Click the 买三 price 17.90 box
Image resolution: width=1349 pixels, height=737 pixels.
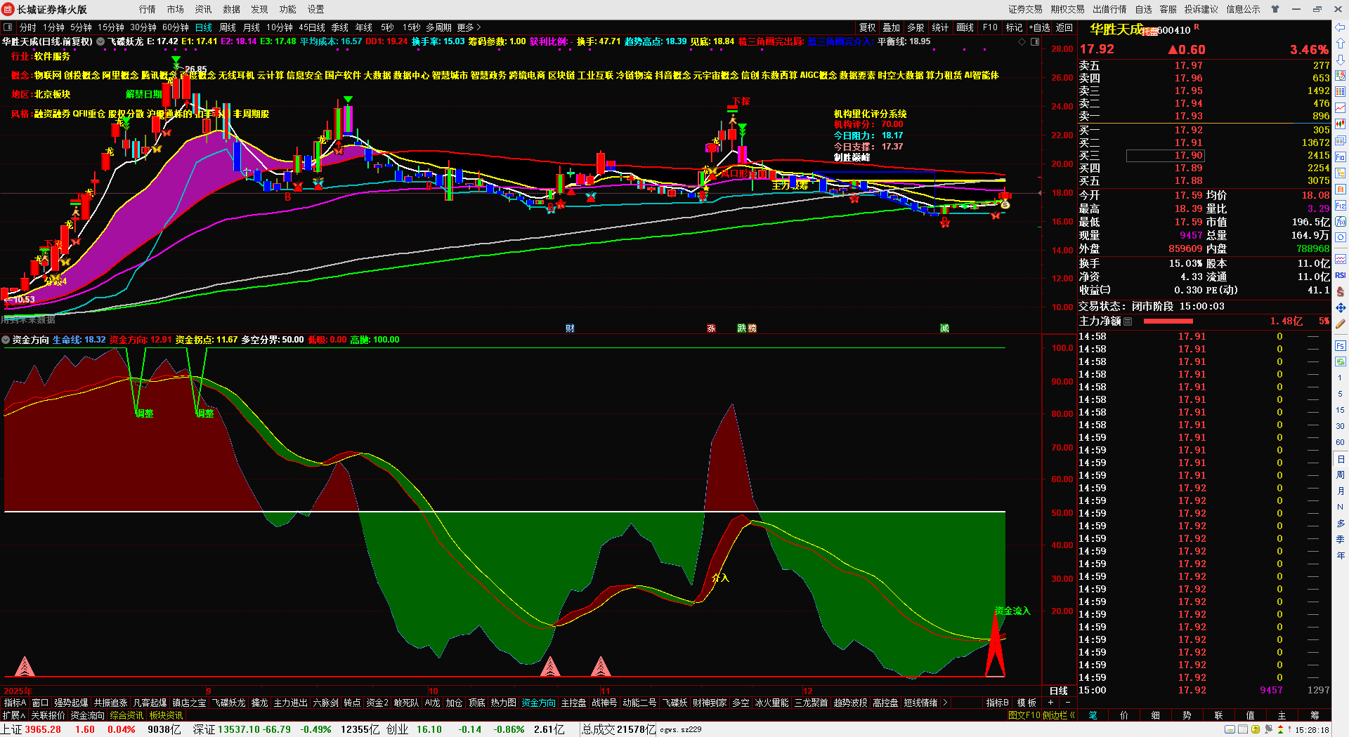coord(1165,155)
